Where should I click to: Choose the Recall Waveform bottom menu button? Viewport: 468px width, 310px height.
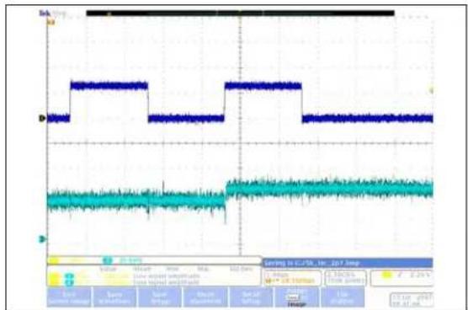tap(205, 297)
